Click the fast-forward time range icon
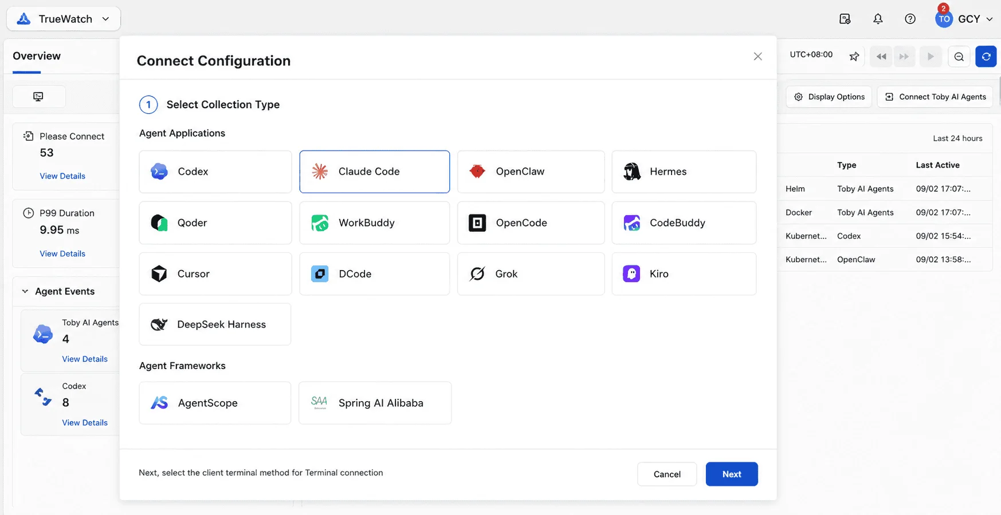This screenshot has height=515, width=1001. click(x=904, y=57)
